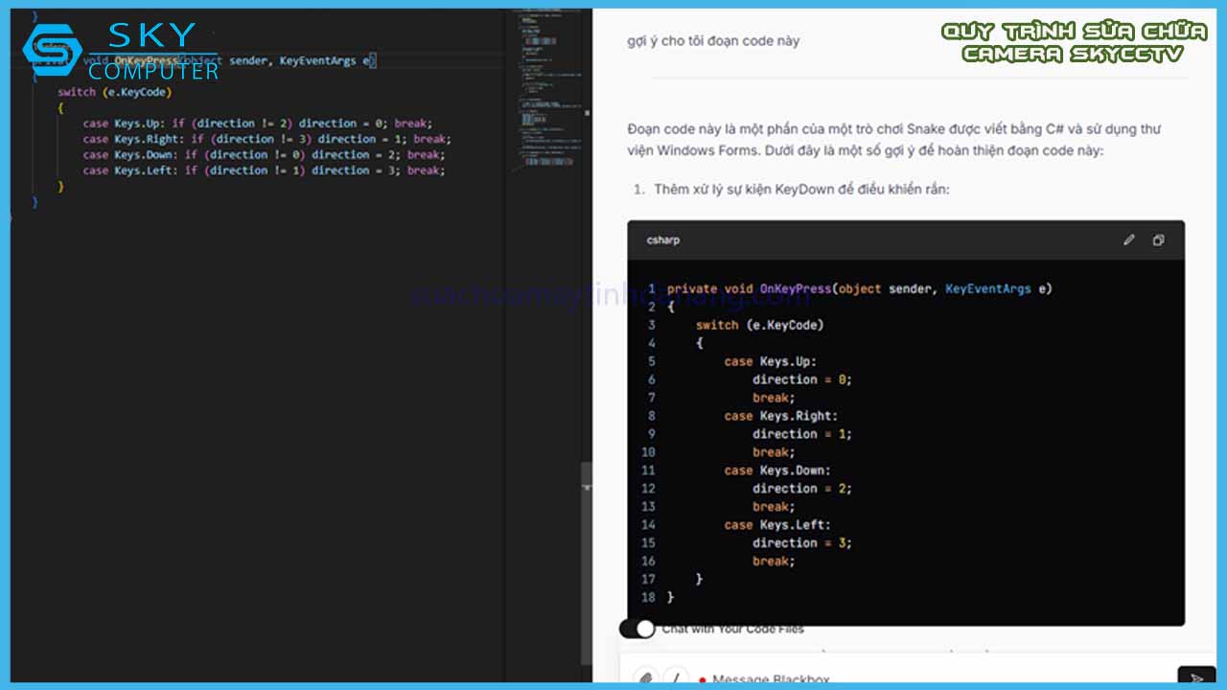Click line 12 'direction = 2;' in chat code

(801, 489)
